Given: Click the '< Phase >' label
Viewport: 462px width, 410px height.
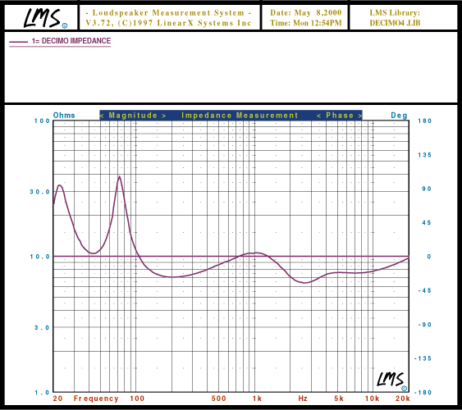Looking at the screenshot, I should (340, 116).
